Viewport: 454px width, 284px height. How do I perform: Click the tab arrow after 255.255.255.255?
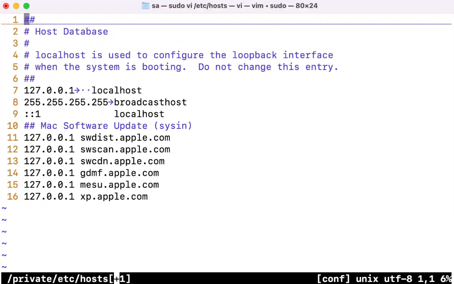point(111,102)
